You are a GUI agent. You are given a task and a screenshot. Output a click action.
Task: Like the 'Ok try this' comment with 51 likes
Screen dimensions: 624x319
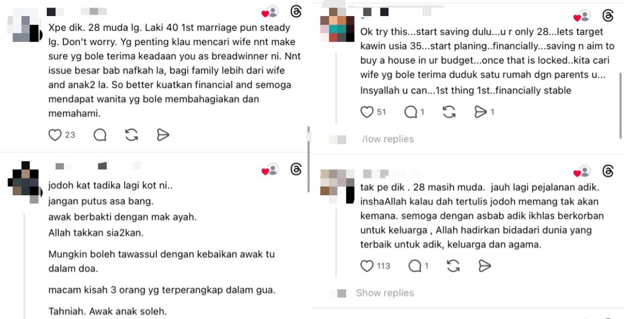click(x=367, y=112)
